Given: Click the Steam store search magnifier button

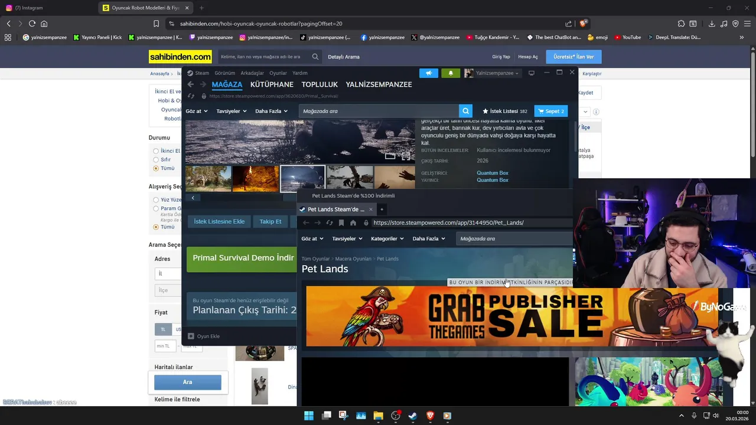Looking at the screenshot, I should (x=466, y=111).
